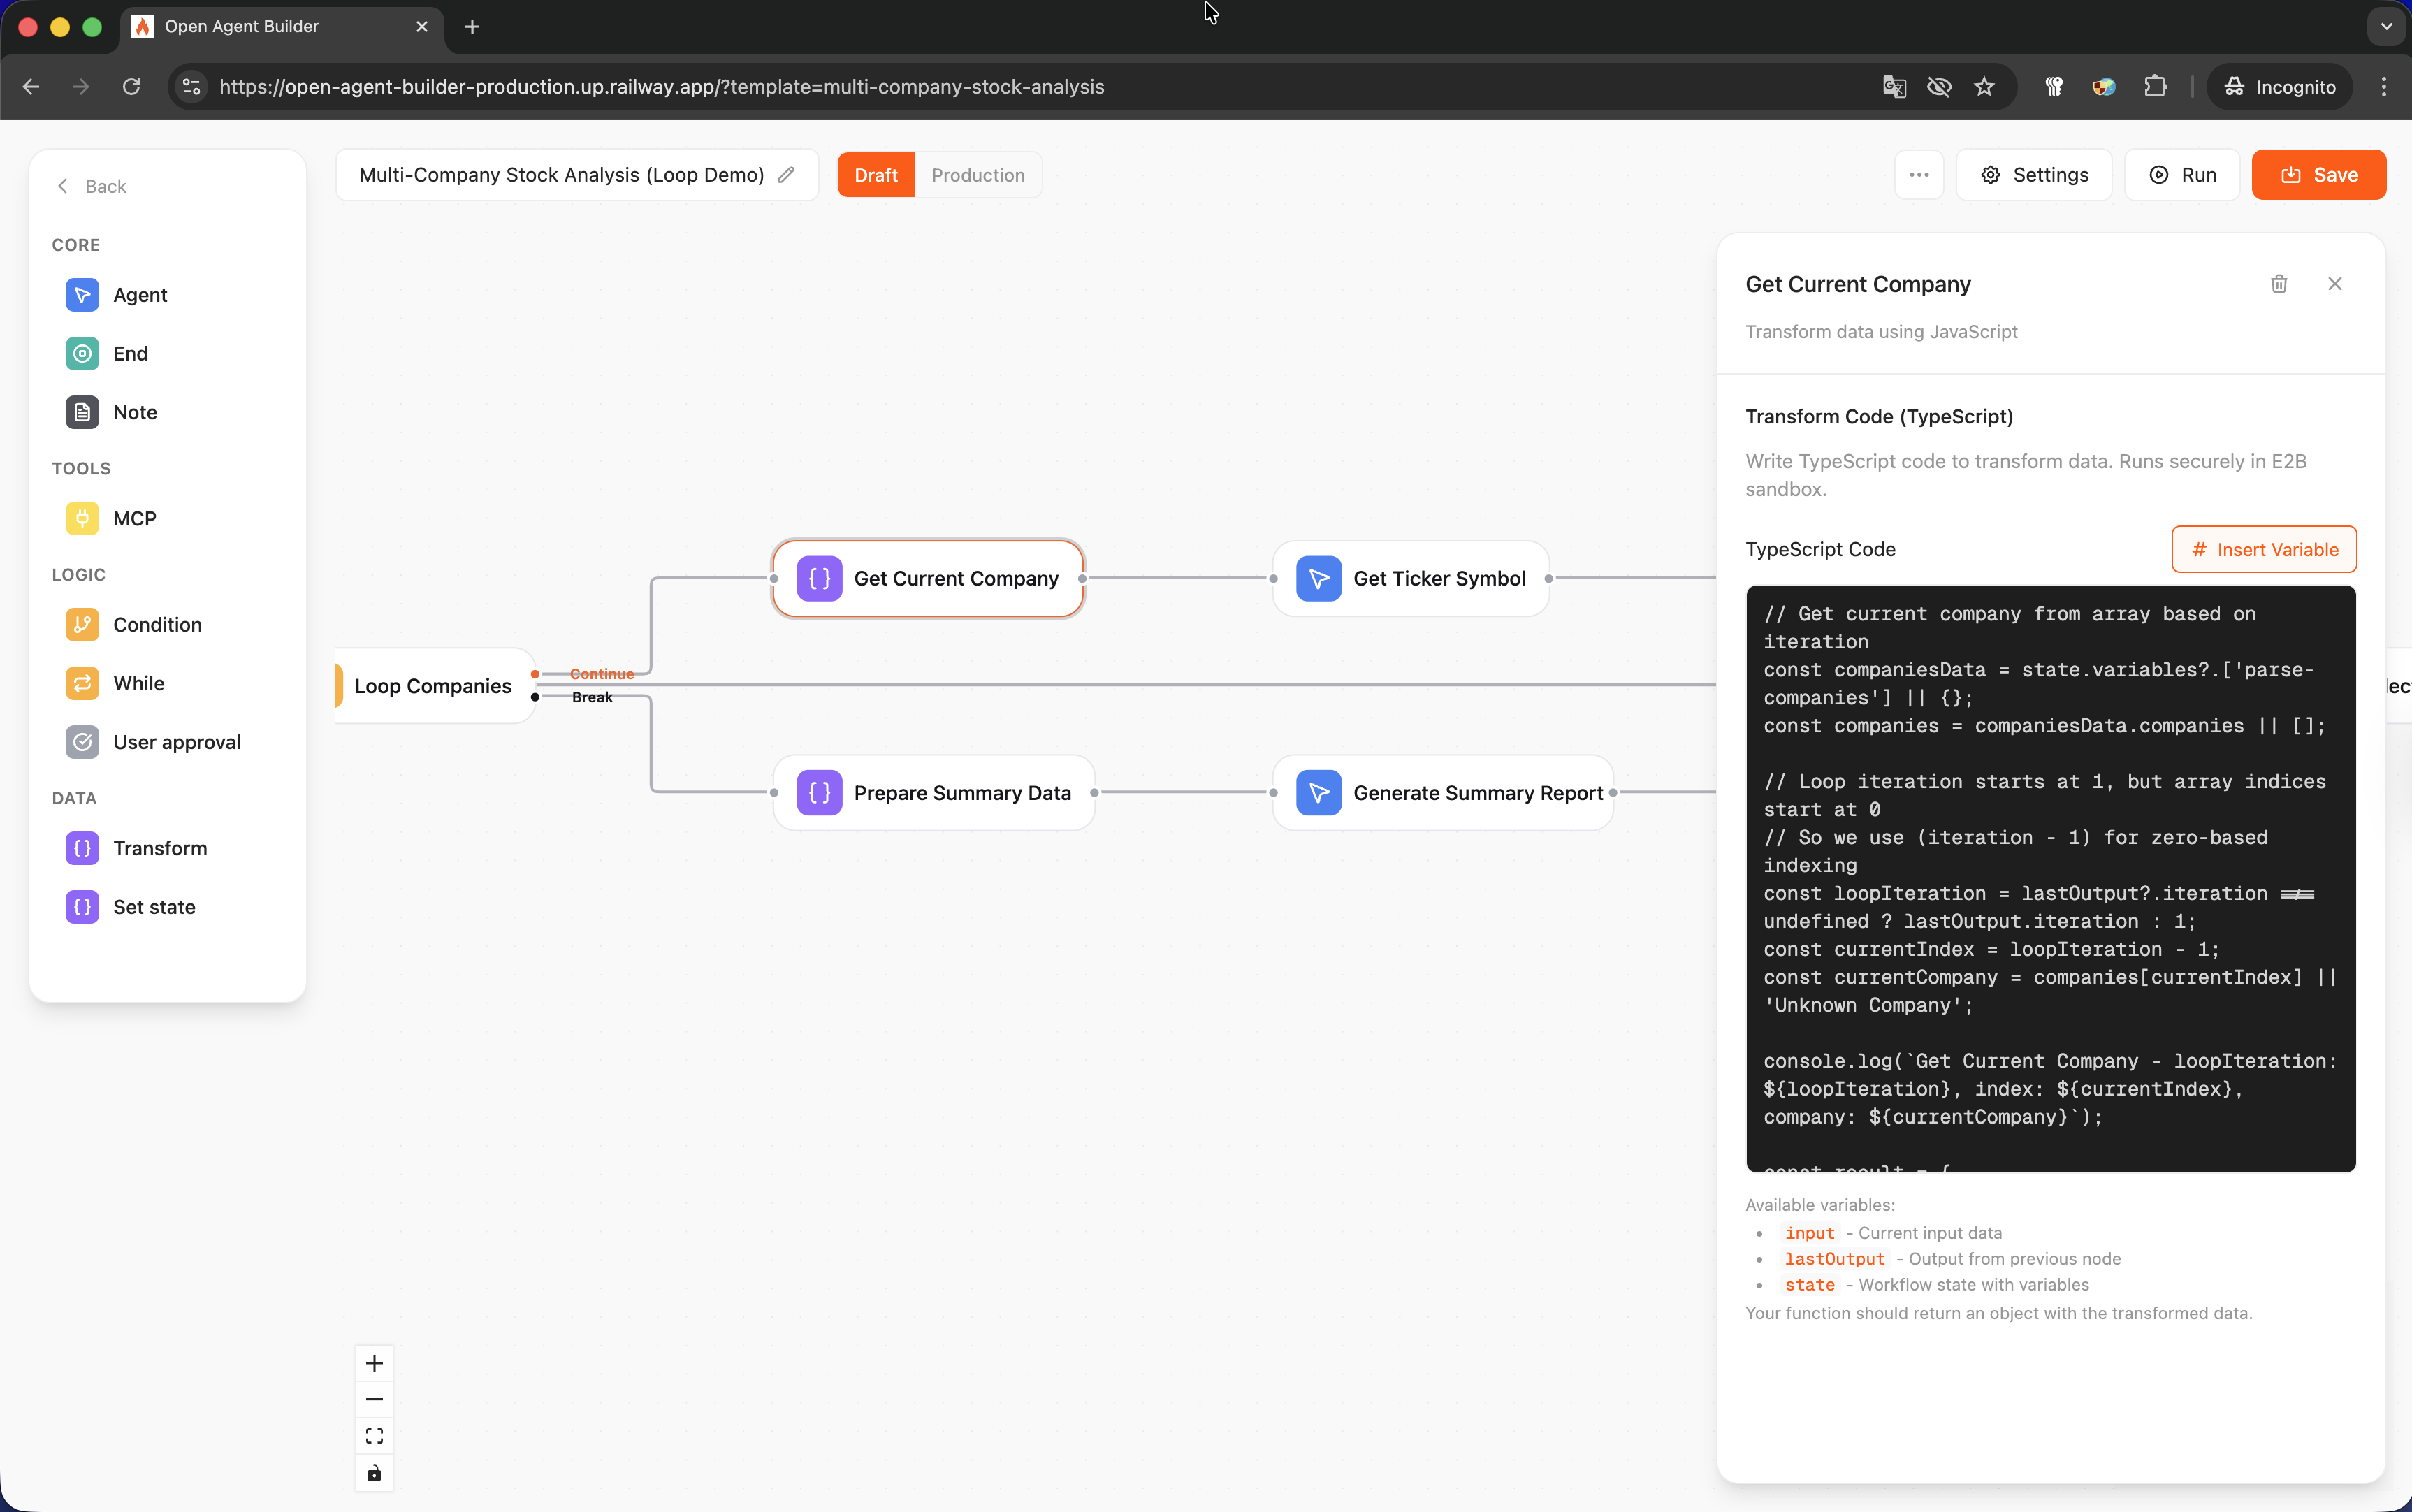
Task: Zoom in on the canvas
Action: [374, 1363]
